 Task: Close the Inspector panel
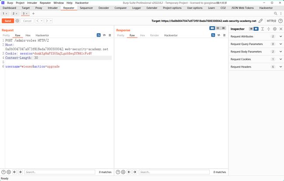tap(281, 29)
